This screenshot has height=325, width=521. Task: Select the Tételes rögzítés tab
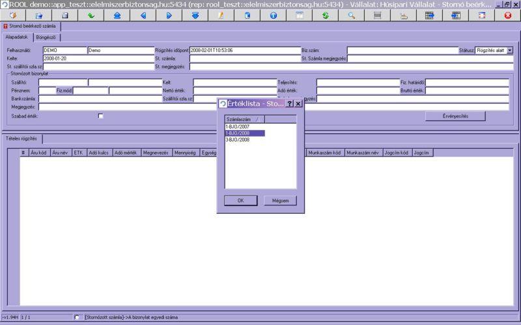click(22, 138)
